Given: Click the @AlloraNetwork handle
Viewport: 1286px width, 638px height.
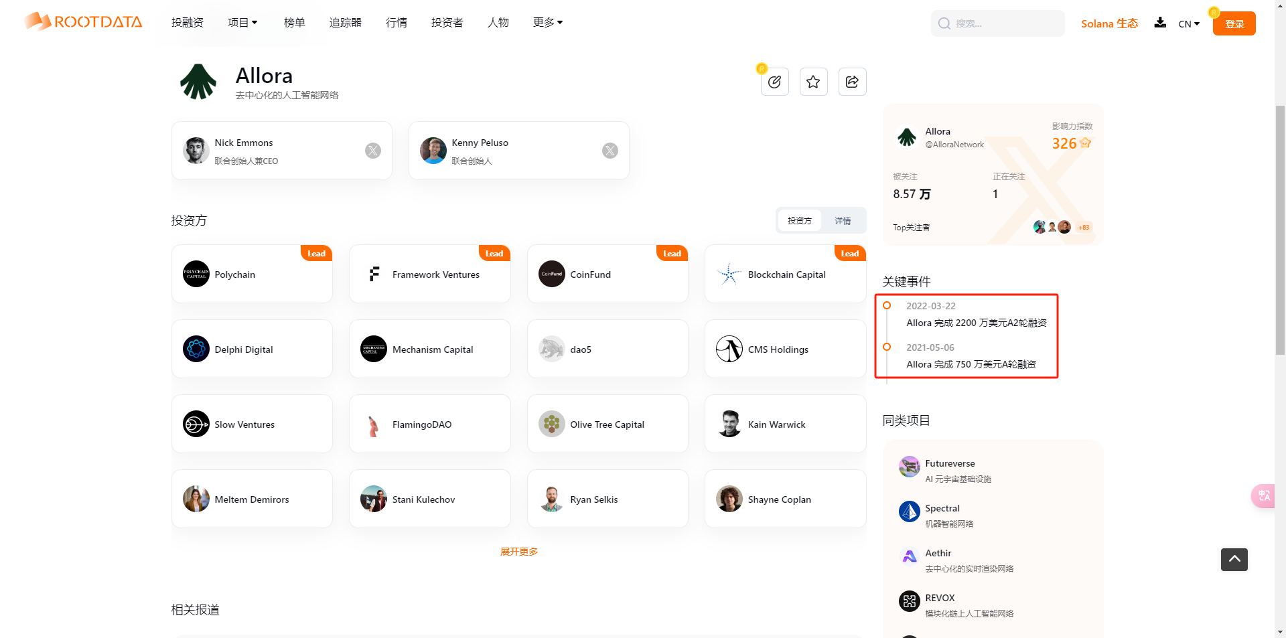Looking at the screenshot, I should pyautogui.click(x=954, y=145).
